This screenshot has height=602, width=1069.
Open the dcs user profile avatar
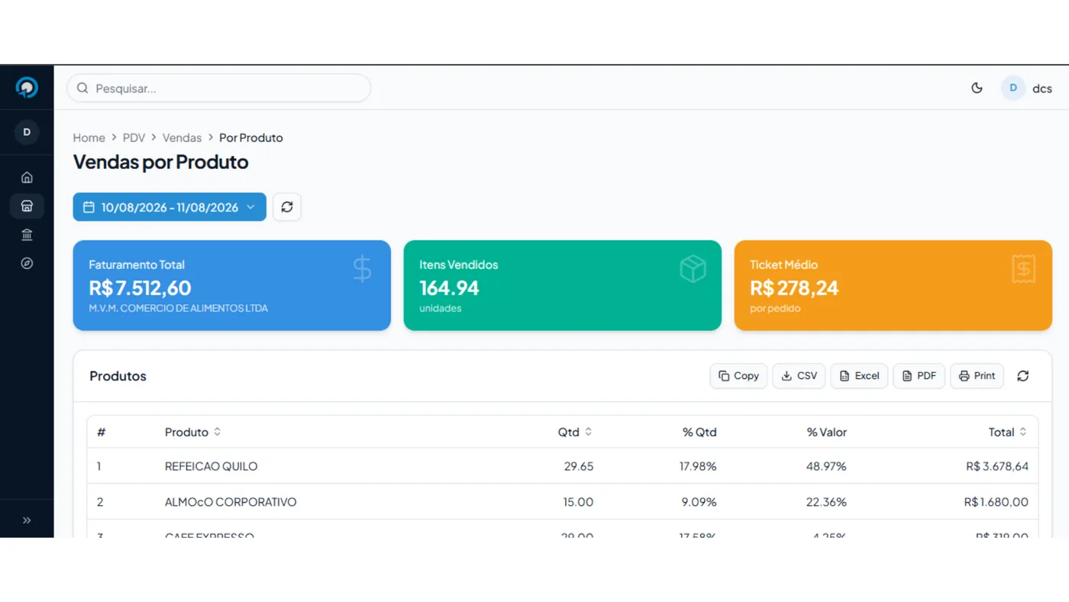[x=1013, y=88]
